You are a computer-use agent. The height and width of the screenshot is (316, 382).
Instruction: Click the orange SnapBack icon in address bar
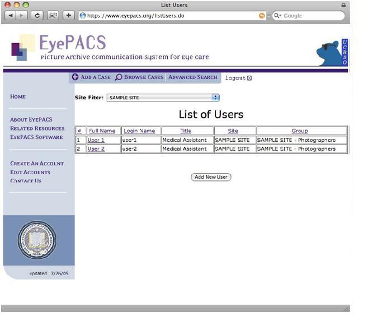[x=262, y=16]
